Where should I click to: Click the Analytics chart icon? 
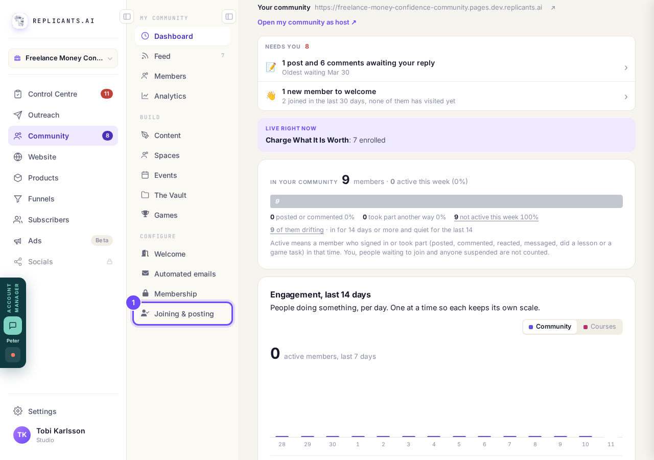(x=145, y=96)
